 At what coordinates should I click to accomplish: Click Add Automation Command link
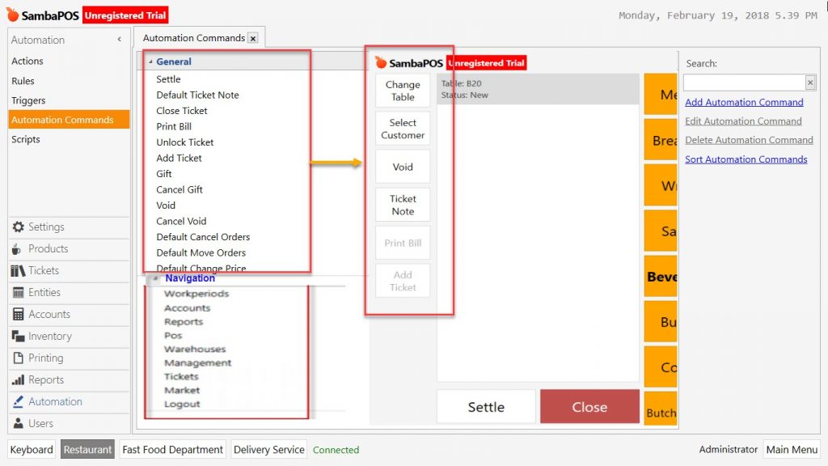pos(744,103)
